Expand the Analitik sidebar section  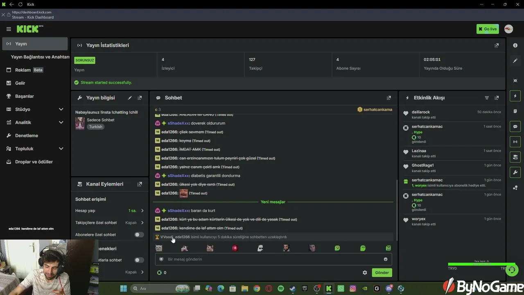point(35,123)
